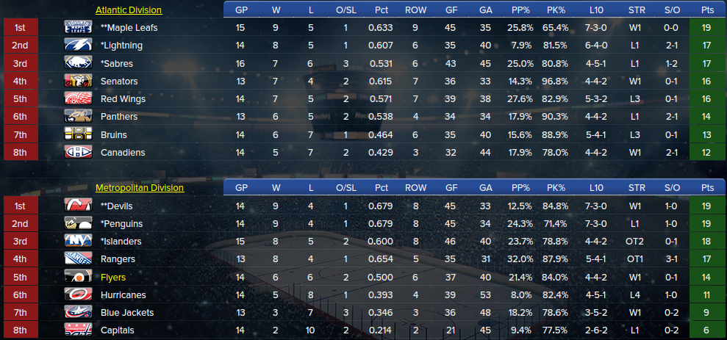Click the Capitals team logo
The image size is (727, 340).
pyautogui.click(x=78, y=330)
